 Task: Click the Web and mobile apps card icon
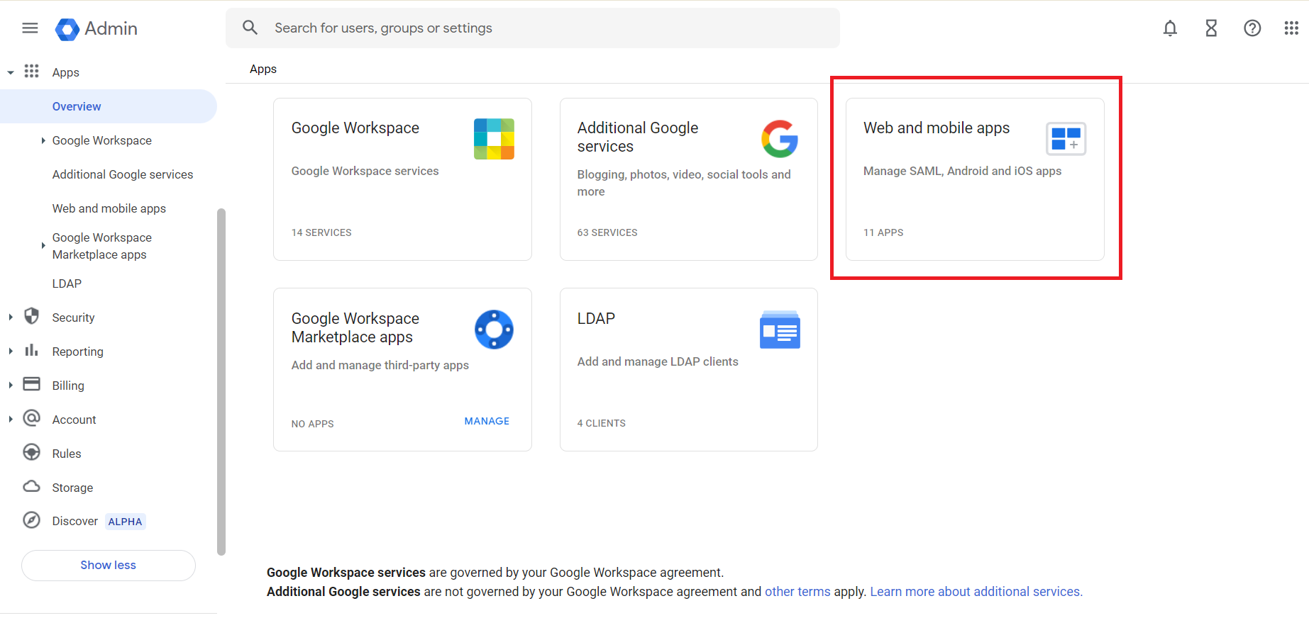1066,139
